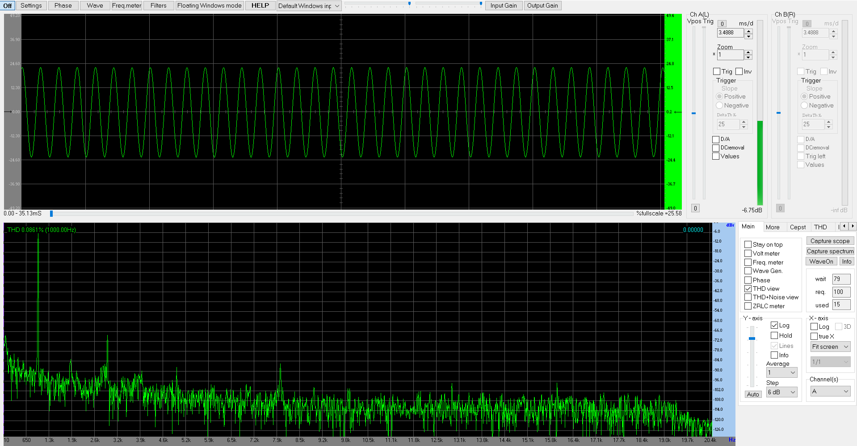
Task: Enable Phase checkbox in Main tab
Action: tap(748, 280)
